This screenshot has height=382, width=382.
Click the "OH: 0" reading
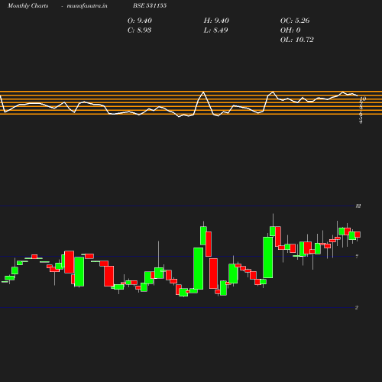tap(290, 31)
